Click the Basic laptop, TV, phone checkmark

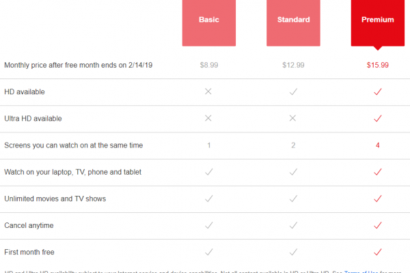coord(209,172)
